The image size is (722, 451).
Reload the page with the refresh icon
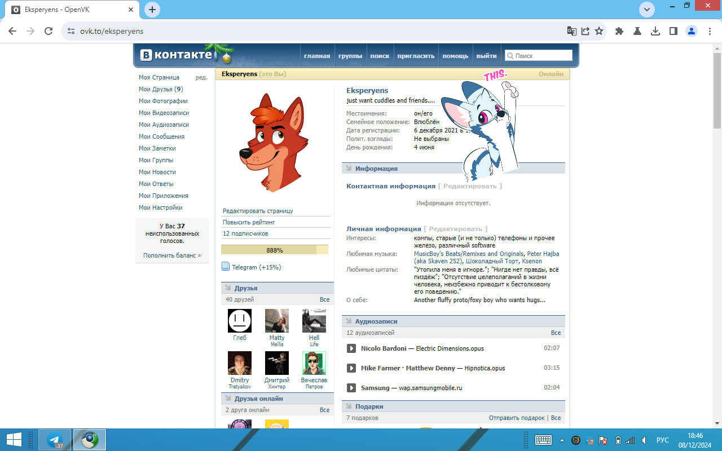click(49, 31)
